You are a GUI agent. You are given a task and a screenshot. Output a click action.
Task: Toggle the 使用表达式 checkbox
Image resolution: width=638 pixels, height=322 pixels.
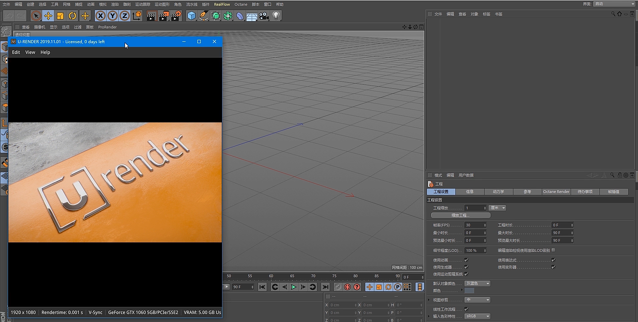553,260
